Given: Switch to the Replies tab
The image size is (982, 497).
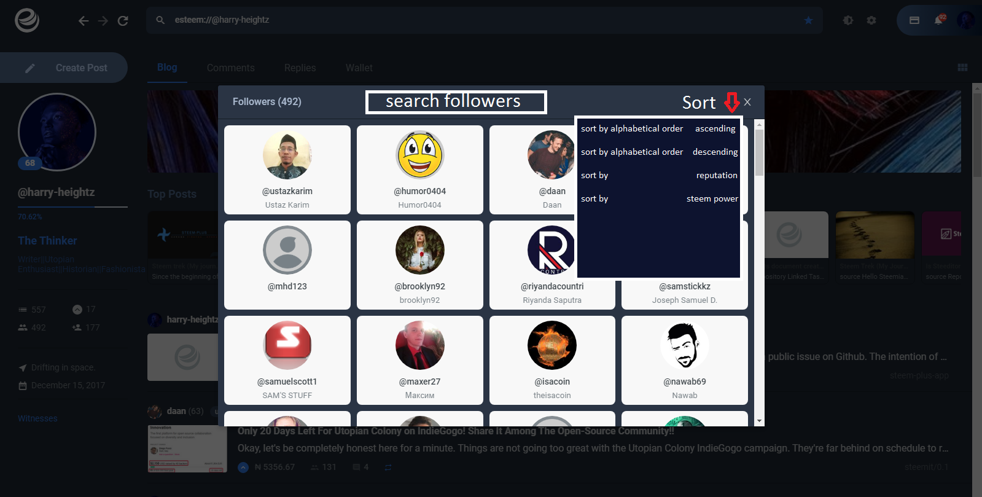Looking at the screenshot, I should click(x=300, y=68).
